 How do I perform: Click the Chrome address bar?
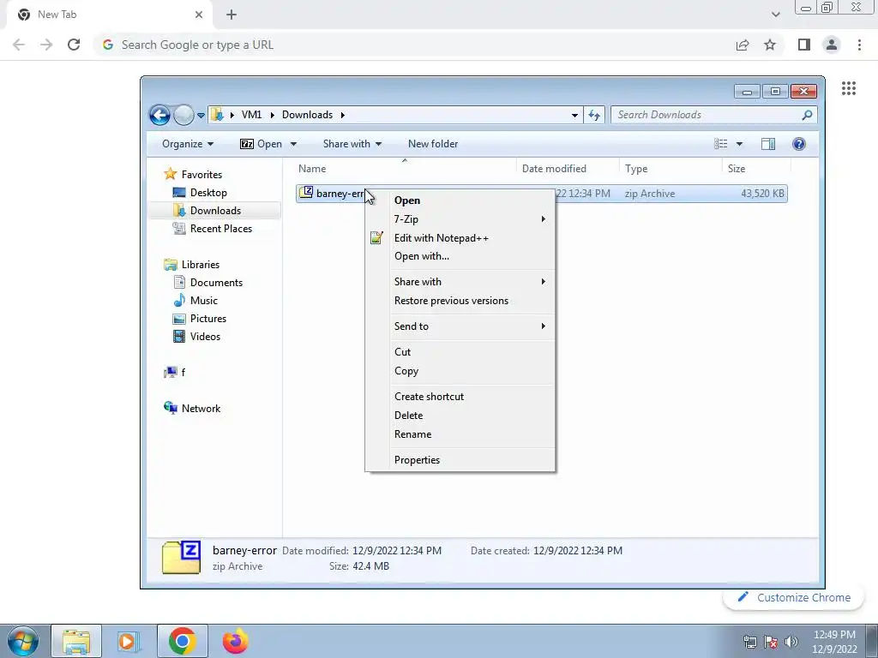pyautogui.click(x=414, y=45)
